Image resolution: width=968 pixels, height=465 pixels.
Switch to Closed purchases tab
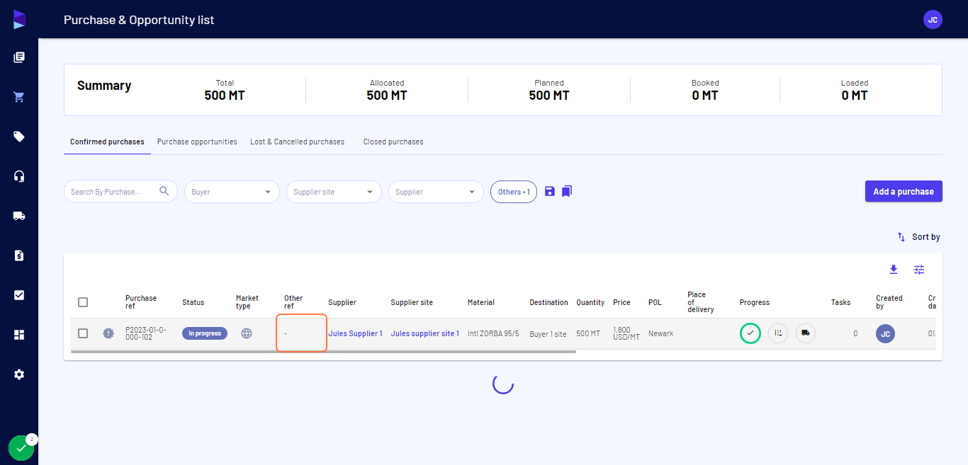[393, 142]
